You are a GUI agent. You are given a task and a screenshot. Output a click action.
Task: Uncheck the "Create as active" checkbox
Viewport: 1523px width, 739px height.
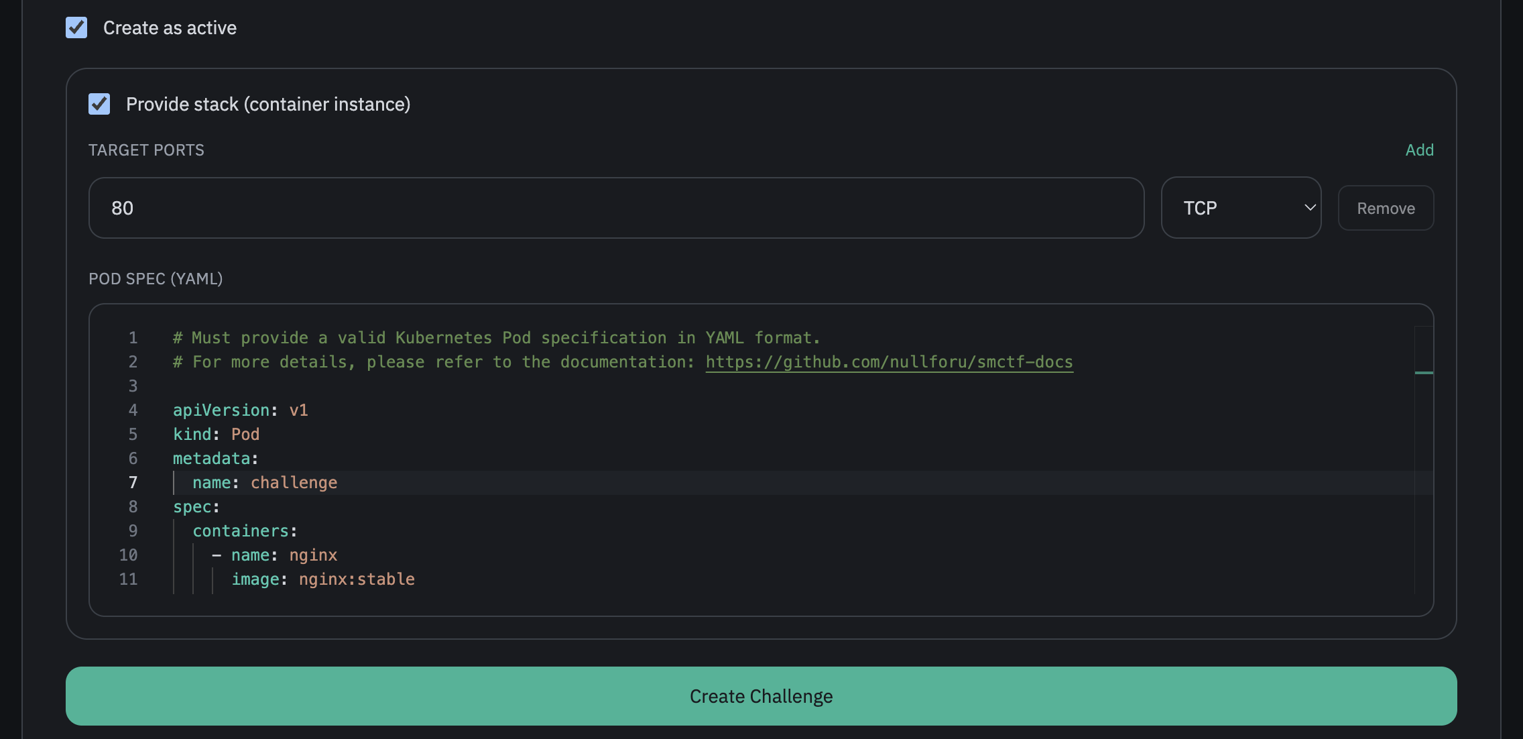pyautogui.click(x=76, y=27)
